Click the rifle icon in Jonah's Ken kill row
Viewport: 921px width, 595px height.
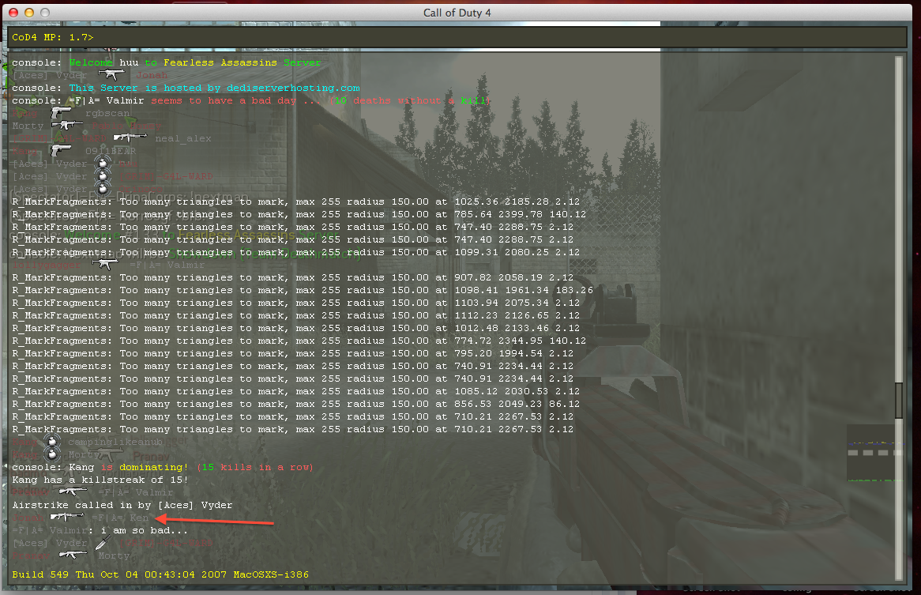66,517
